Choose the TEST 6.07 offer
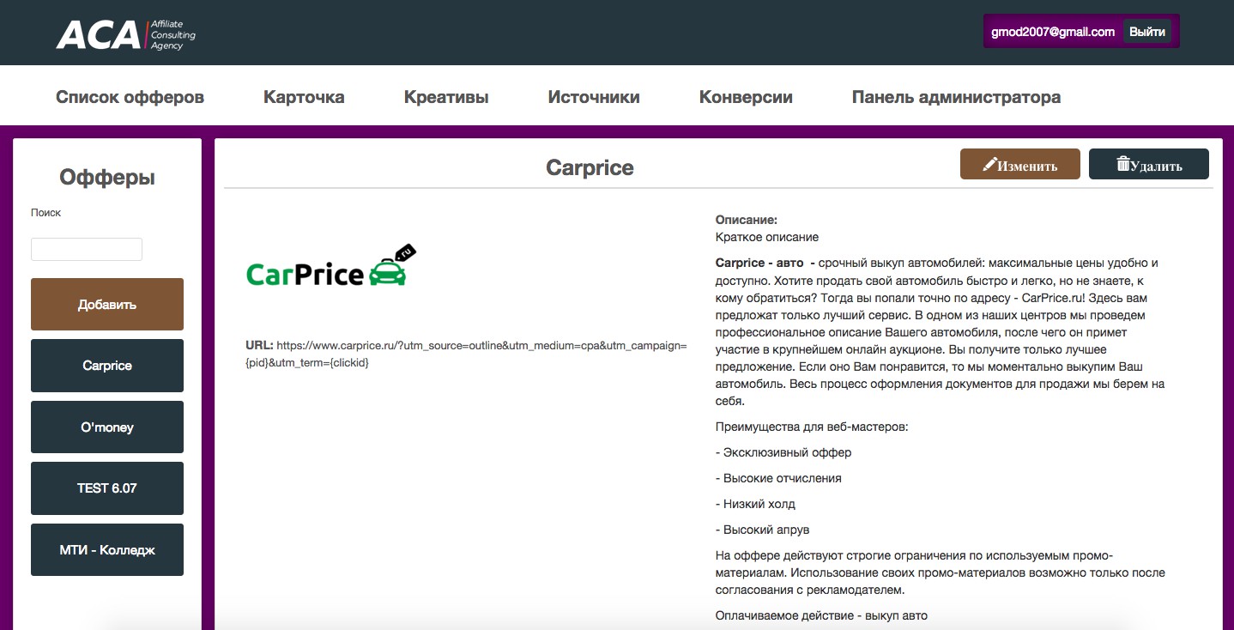1234x630 pixels. (107, 488)
